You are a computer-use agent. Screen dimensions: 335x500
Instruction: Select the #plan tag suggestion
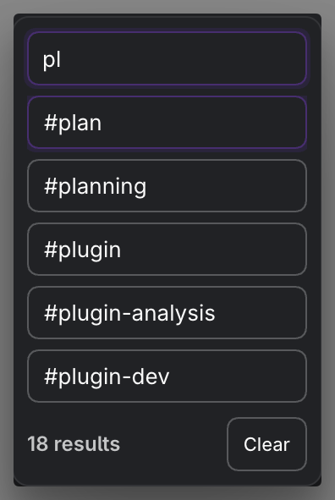(167, 123)
